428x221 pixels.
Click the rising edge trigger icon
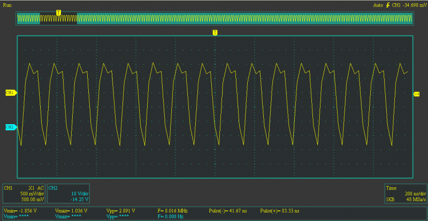point(388,5)
